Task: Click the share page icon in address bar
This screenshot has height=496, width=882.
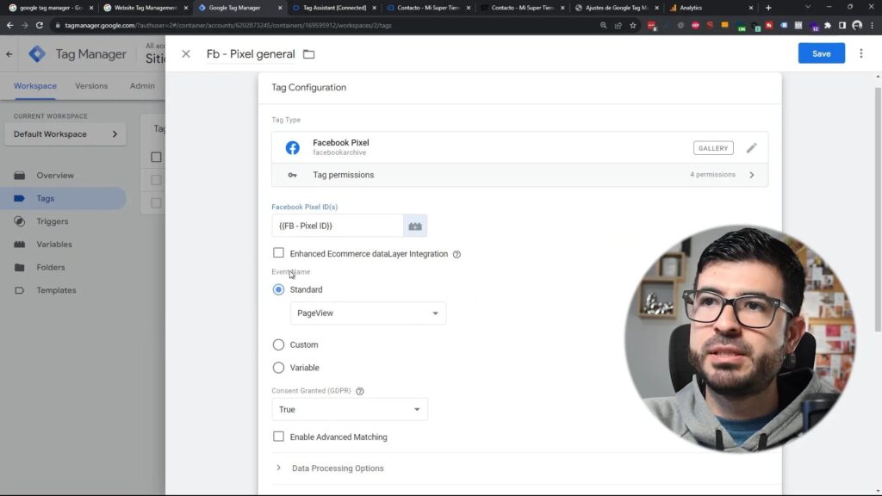Action: 618,25
